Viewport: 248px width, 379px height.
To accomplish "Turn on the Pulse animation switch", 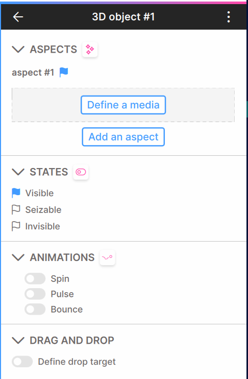I will pyautogui.click(x=35, y=294).
